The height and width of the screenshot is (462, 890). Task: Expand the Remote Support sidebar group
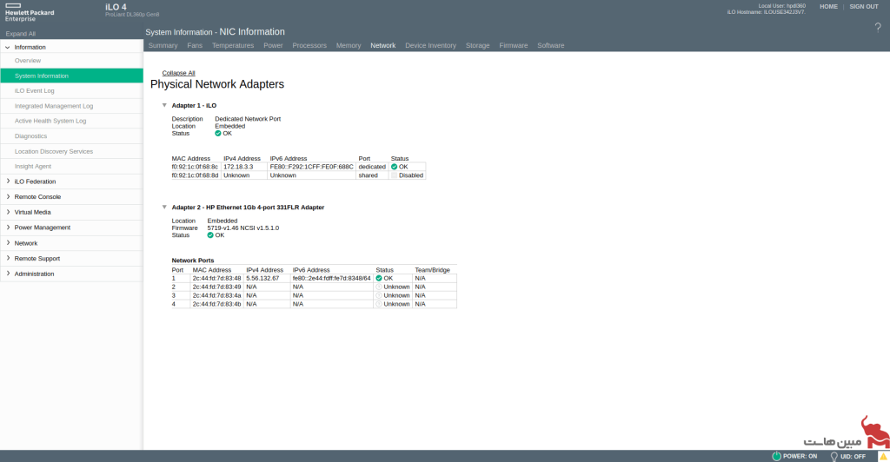(x=8, y=258)
